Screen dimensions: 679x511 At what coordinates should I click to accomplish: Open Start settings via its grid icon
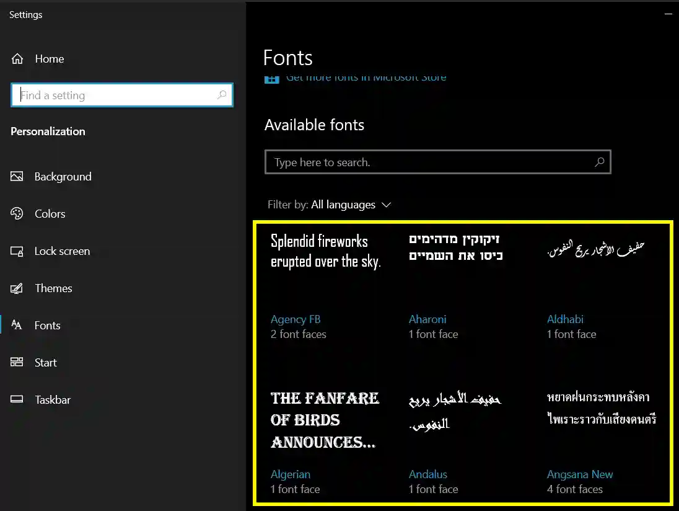17,362
